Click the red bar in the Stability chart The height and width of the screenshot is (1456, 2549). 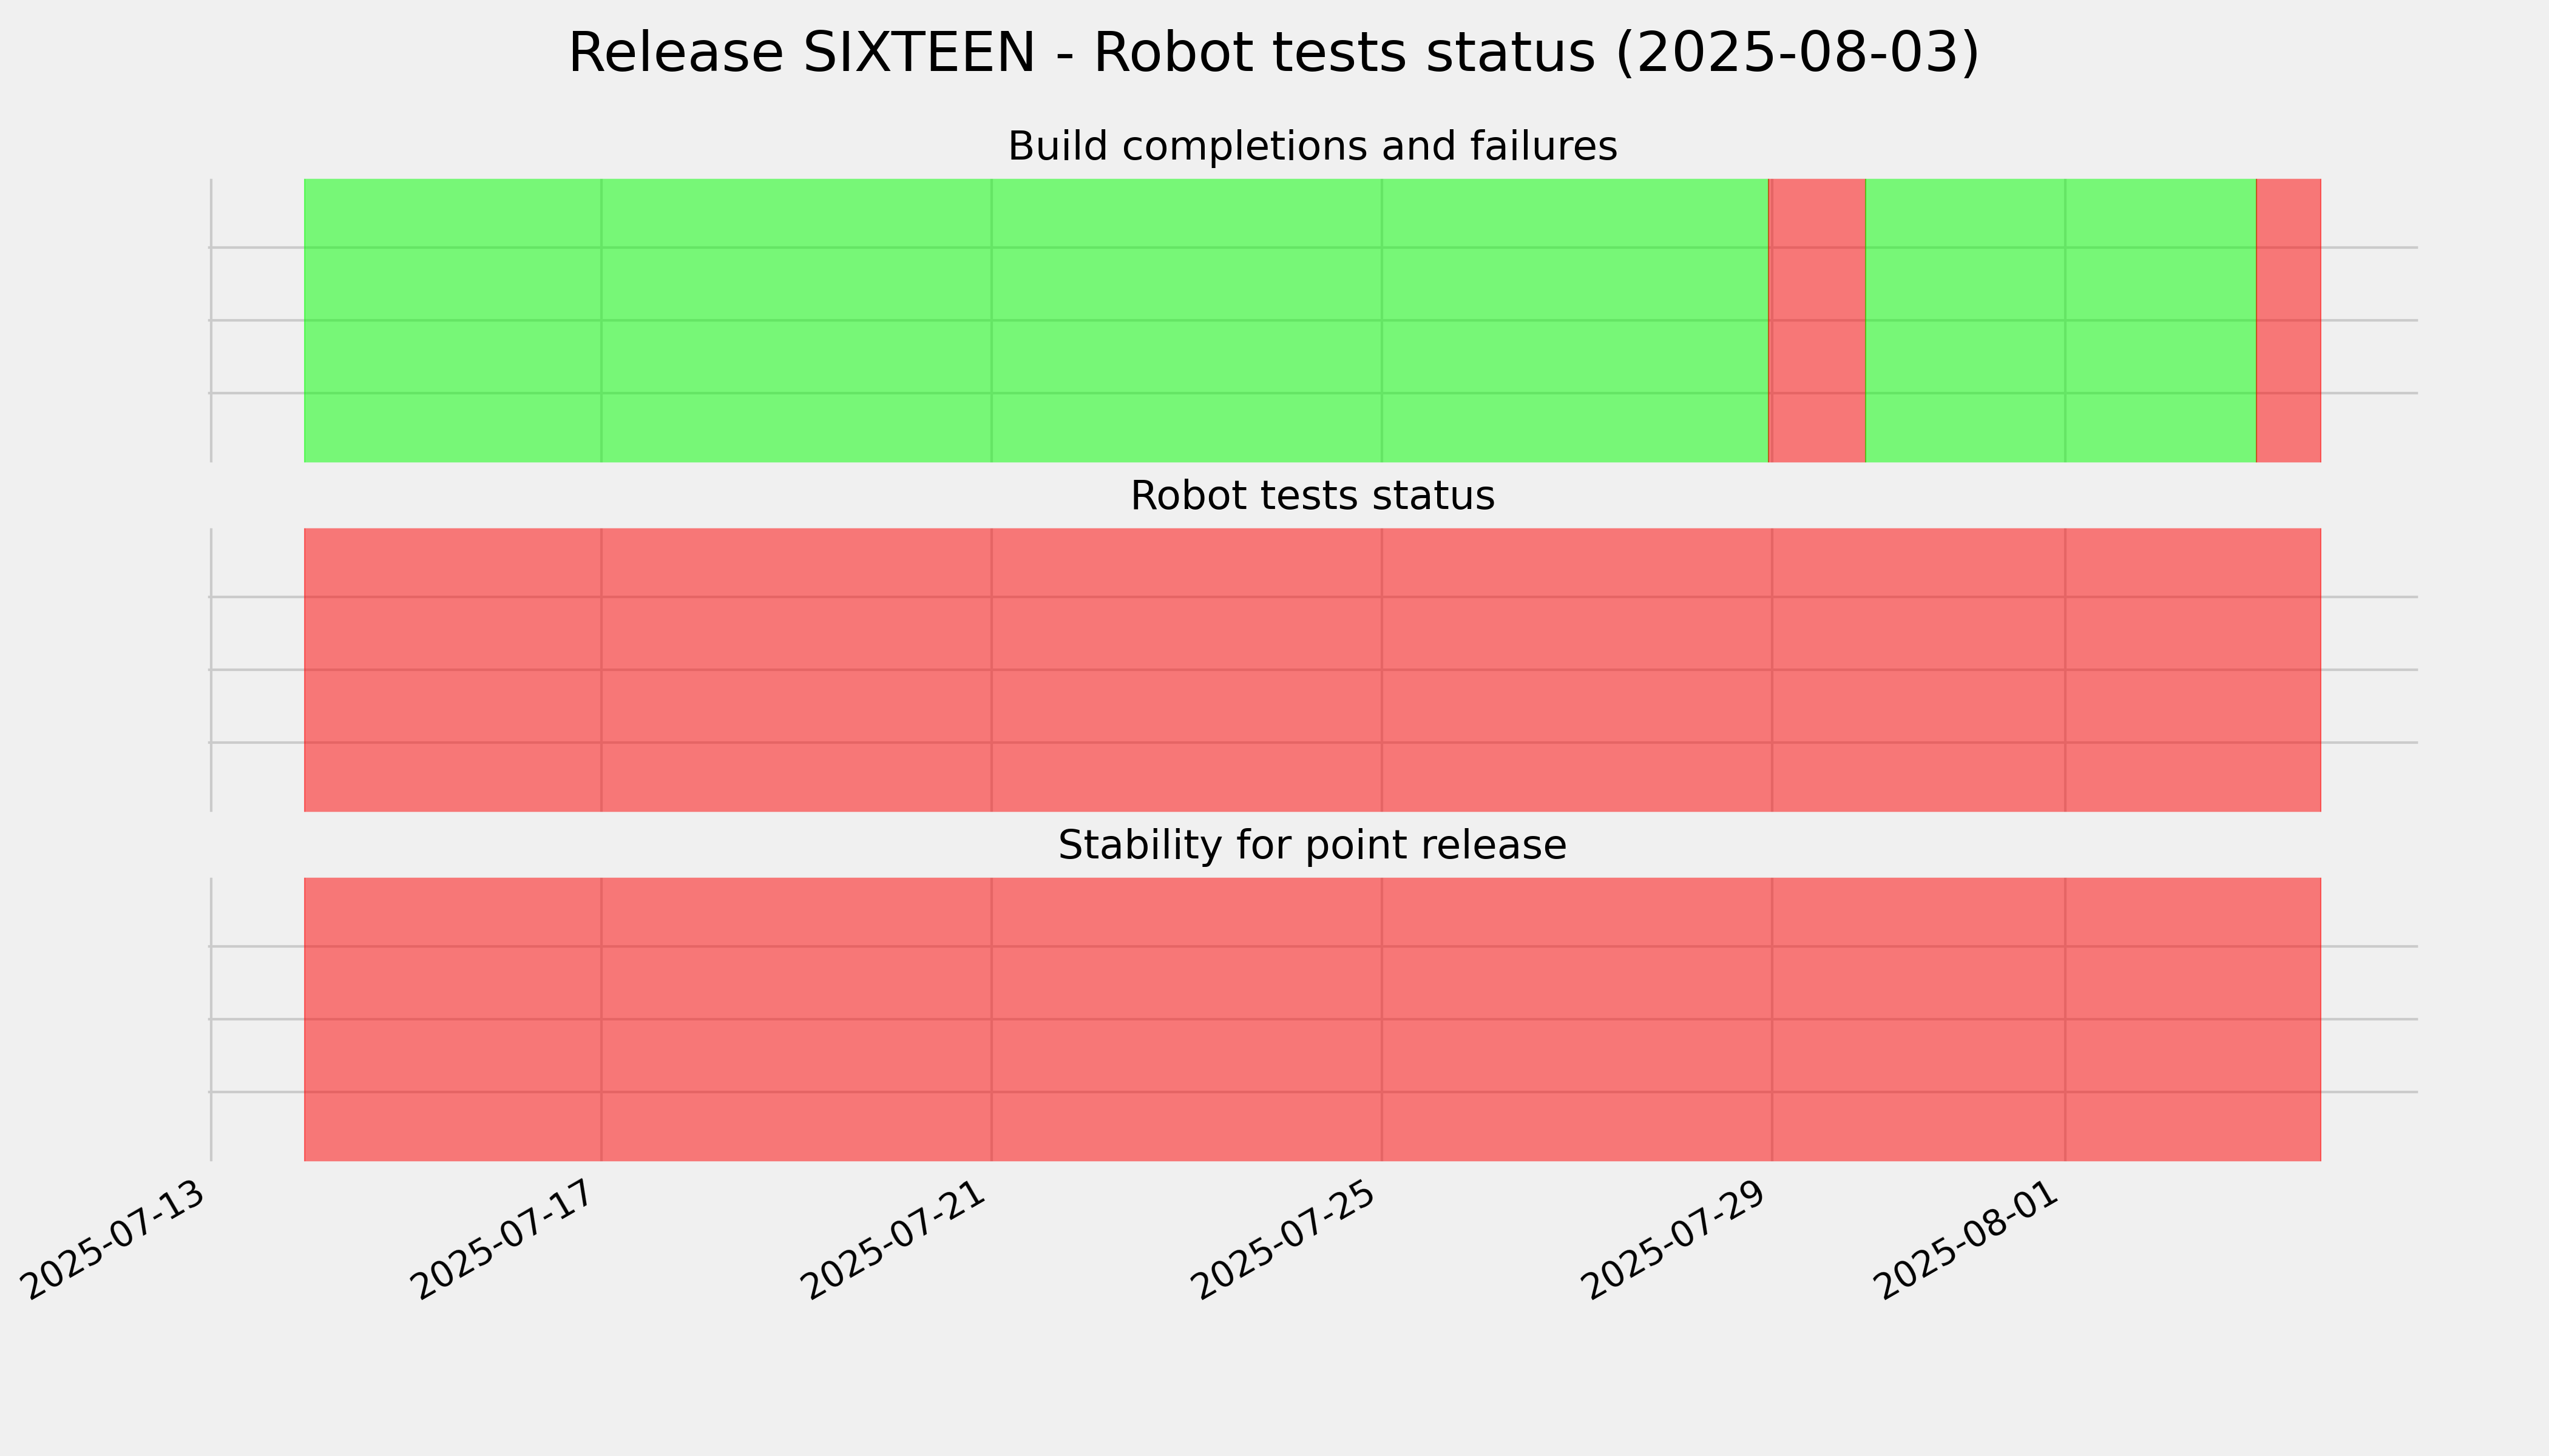(1313, 1019)
